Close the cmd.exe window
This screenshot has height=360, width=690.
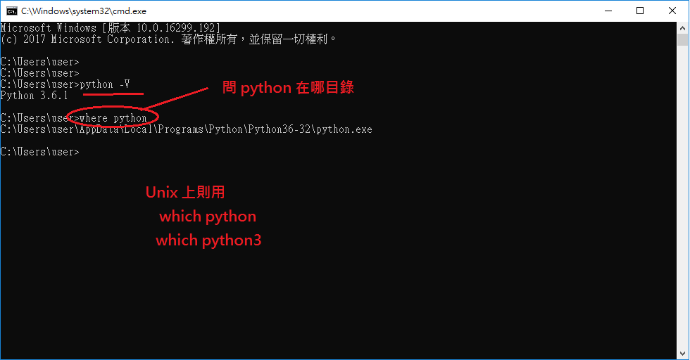[672, 11]
